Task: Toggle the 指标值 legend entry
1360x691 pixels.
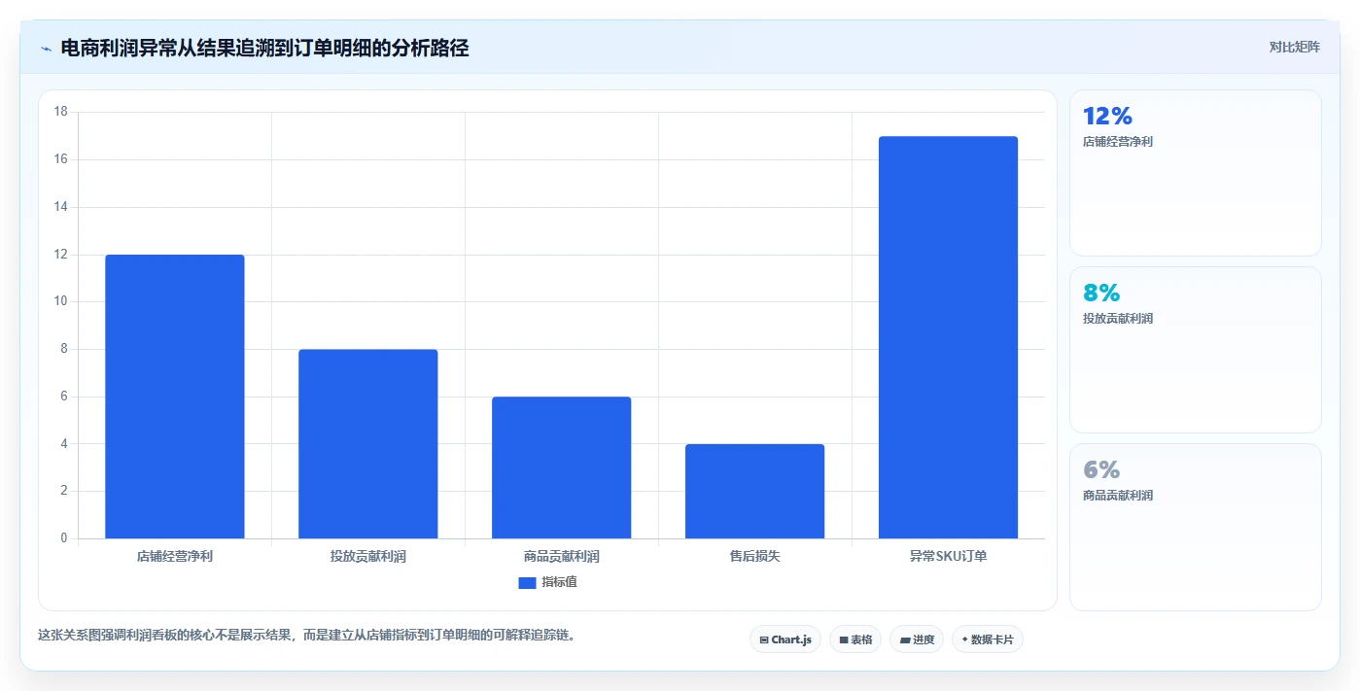Action: [x=547, y=582]
